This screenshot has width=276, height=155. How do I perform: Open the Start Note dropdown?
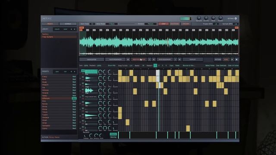coord(92,24)
